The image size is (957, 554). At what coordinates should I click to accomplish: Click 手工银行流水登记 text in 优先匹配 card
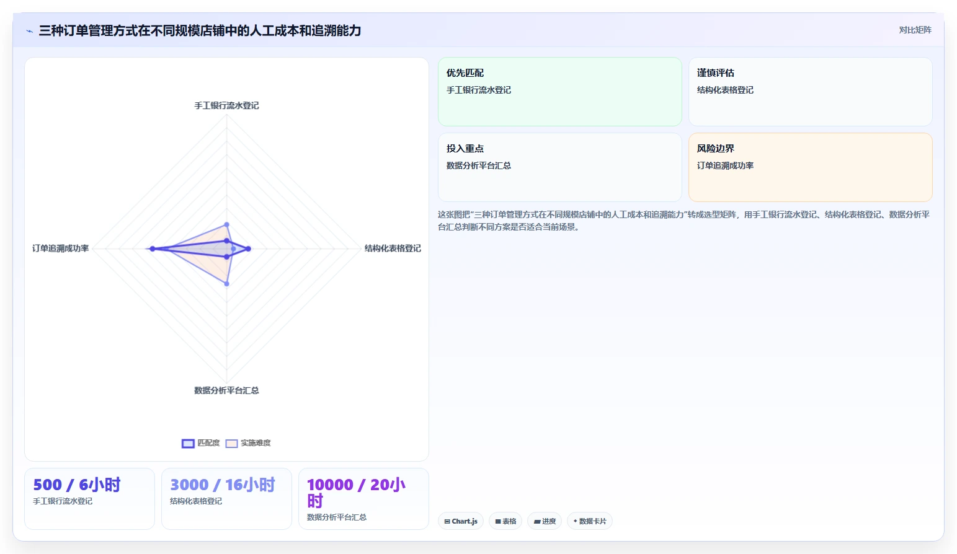[x=479, y=90]
